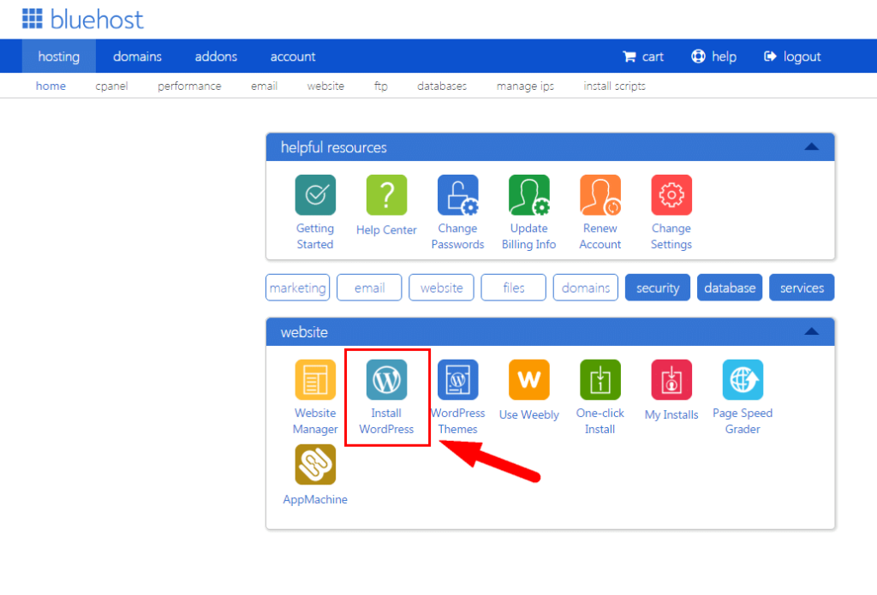Toggle the email section filter

(369, 288)
